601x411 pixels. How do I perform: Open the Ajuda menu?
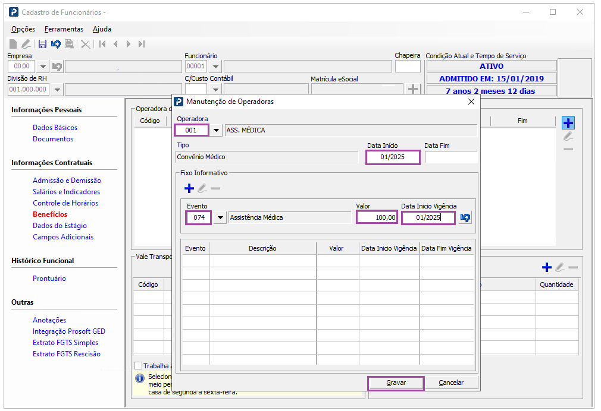pyautogui.click(x=102, y=29)
